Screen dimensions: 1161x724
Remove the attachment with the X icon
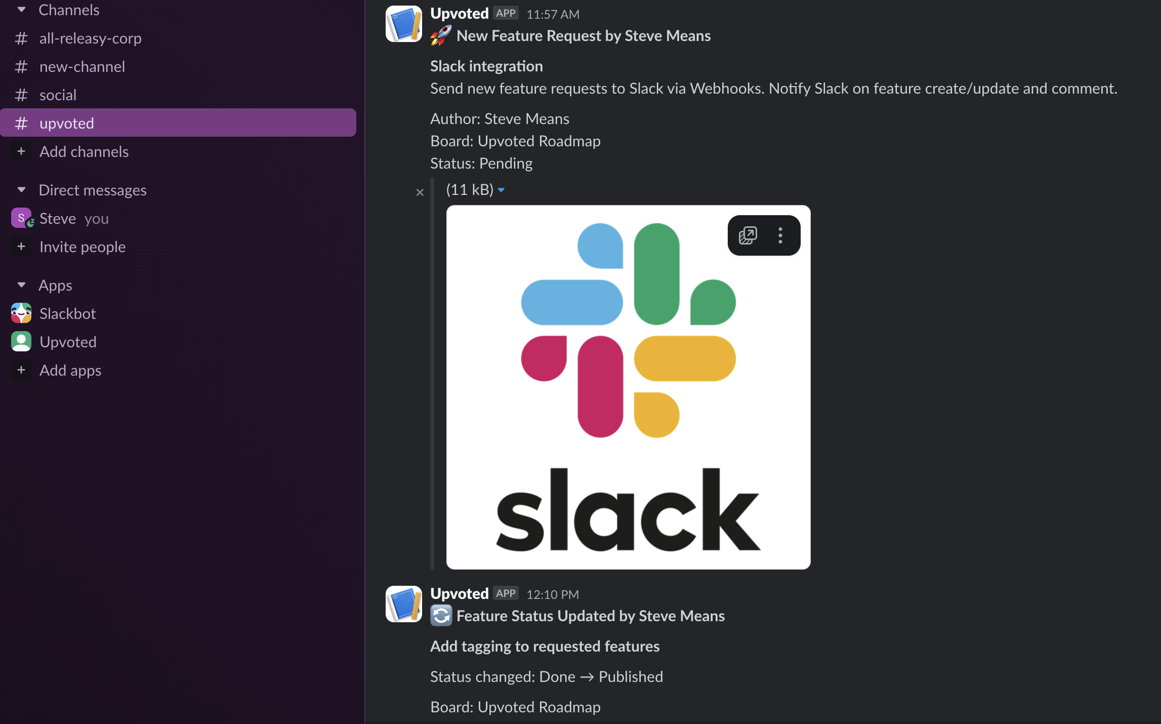point(420,192)
